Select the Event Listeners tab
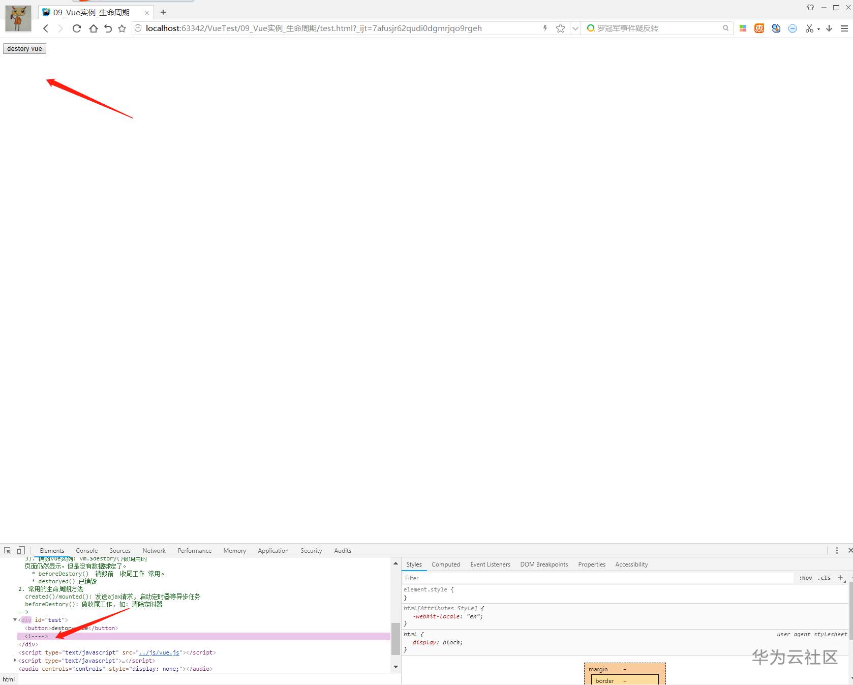This screenshot has width=853, height=685. click(490, 564)
